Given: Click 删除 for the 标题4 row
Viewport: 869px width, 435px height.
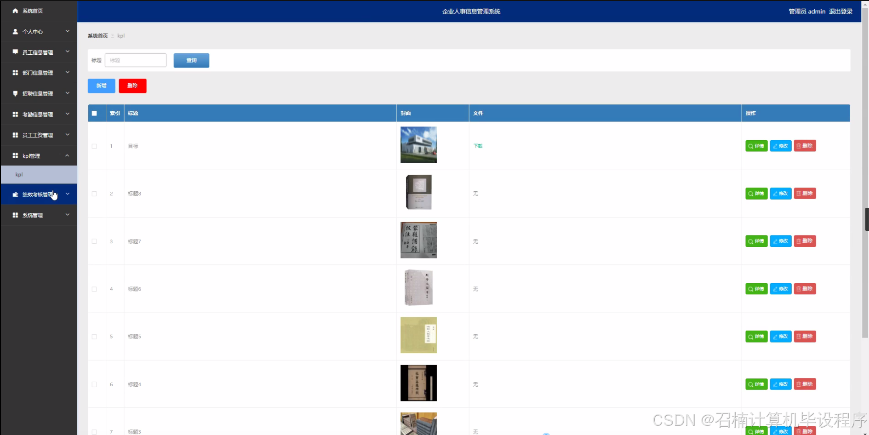Looking at the screenshot, I should 805,384.
